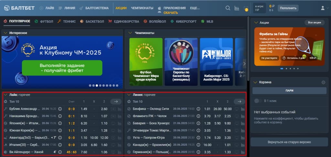Show info for Бенфика — Окленд Сити
Screen dimensions: 331x157
click(198, 109)
